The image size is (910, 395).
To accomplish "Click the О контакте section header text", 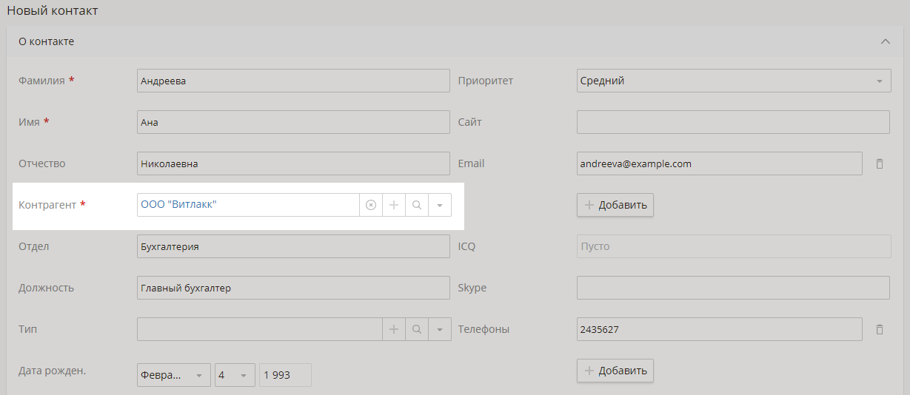I will [46, 41].
